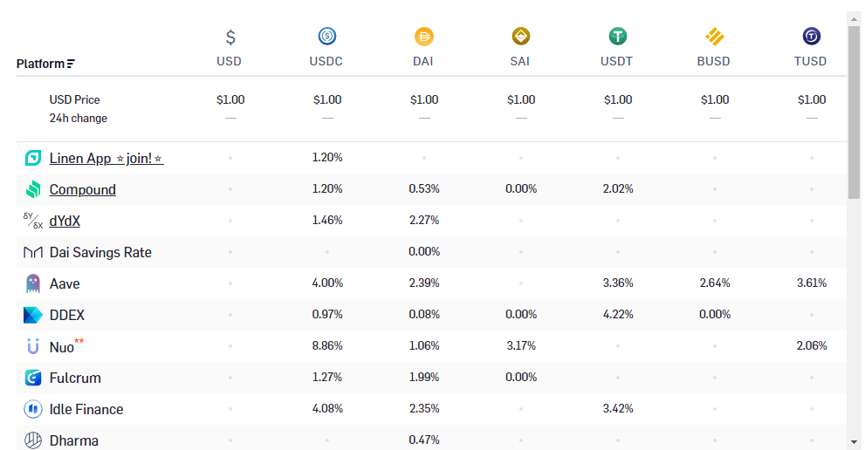The image size is (865, 450).
Task: Select the SAI column header label
Action: click(519, 61)
